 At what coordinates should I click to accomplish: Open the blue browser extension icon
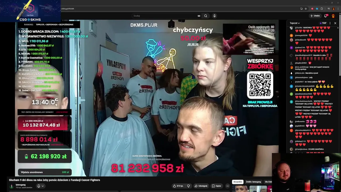coord(317,9)
